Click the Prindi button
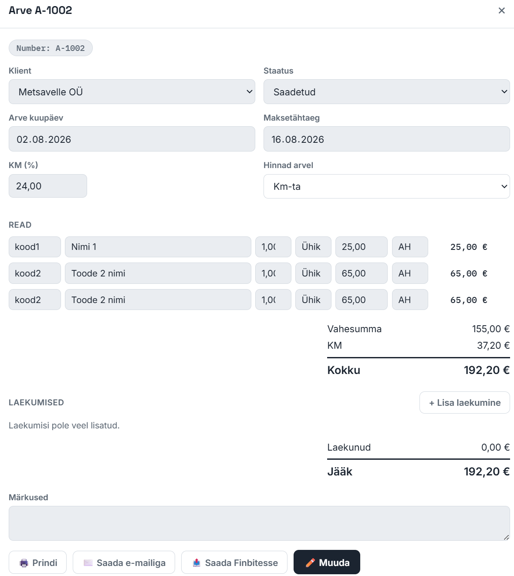Viewport: 514px width, 576px height. 38,563
